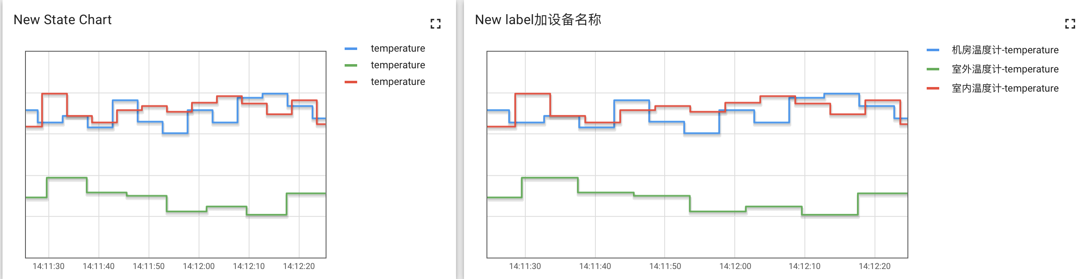Image resolution: width=1089 pixels, height=279 pixels.
Task: Click the blue swatch in the left chart legend
Action: (x=351, y=49)
